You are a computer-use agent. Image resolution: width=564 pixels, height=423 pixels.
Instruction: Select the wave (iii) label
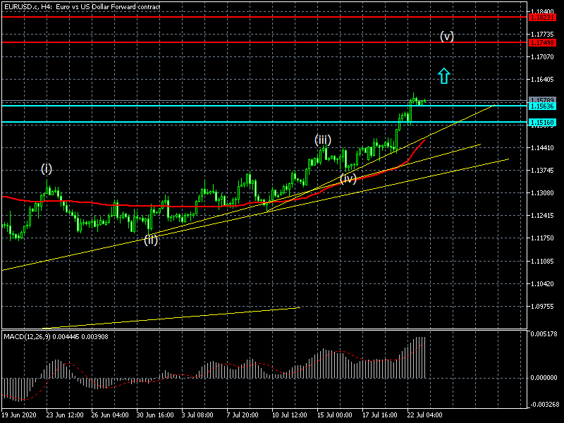(323, 140)
